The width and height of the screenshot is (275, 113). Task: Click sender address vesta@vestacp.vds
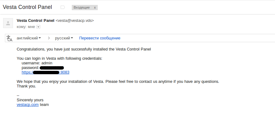tap(75, 20)
